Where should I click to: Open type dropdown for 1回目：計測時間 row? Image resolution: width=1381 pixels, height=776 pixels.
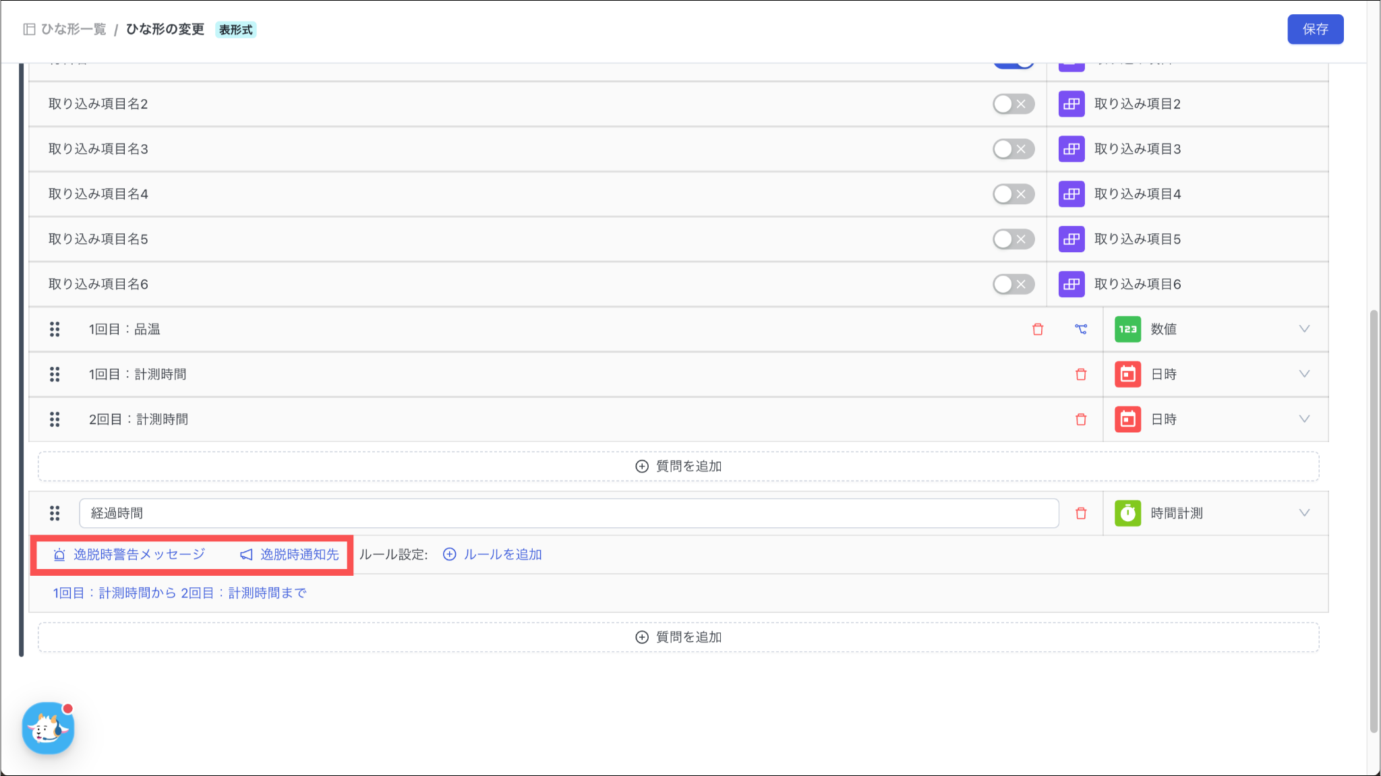(x=1304, y=374)
